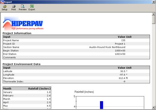Click the Elevation row label

coord(8,78)
